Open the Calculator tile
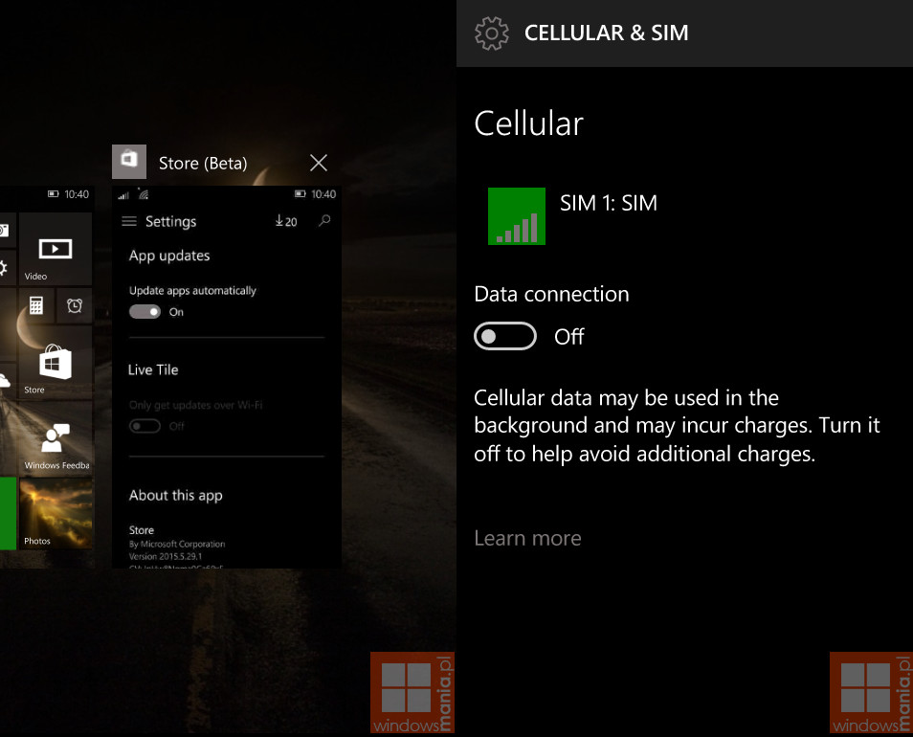 pyautogui.click(x=36, y=305)
